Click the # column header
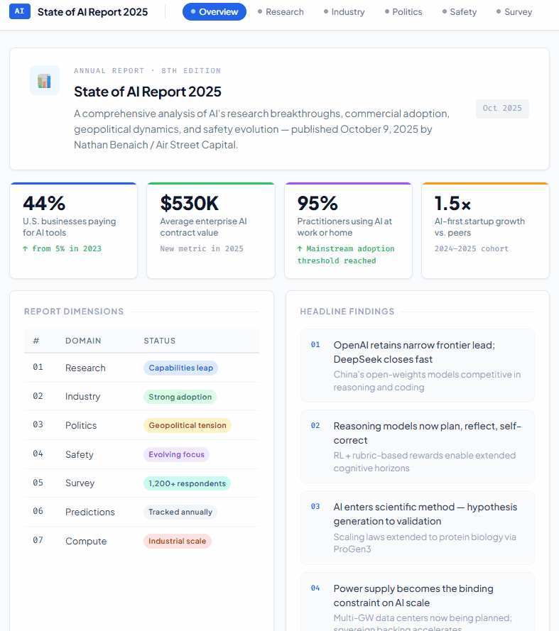Image resolution: width=559 pixels, height=631 pixels. (36, 341)
